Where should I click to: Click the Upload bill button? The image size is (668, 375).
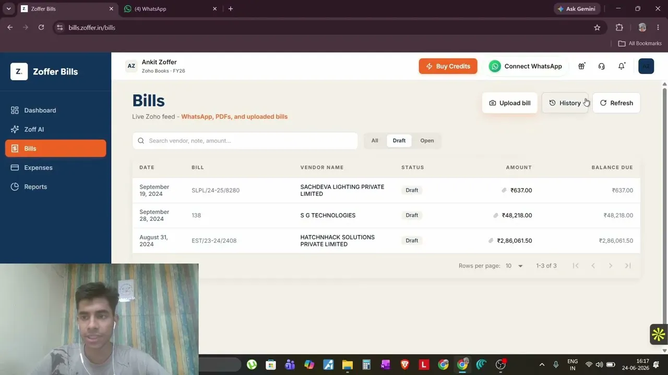(x=509, y=103)
